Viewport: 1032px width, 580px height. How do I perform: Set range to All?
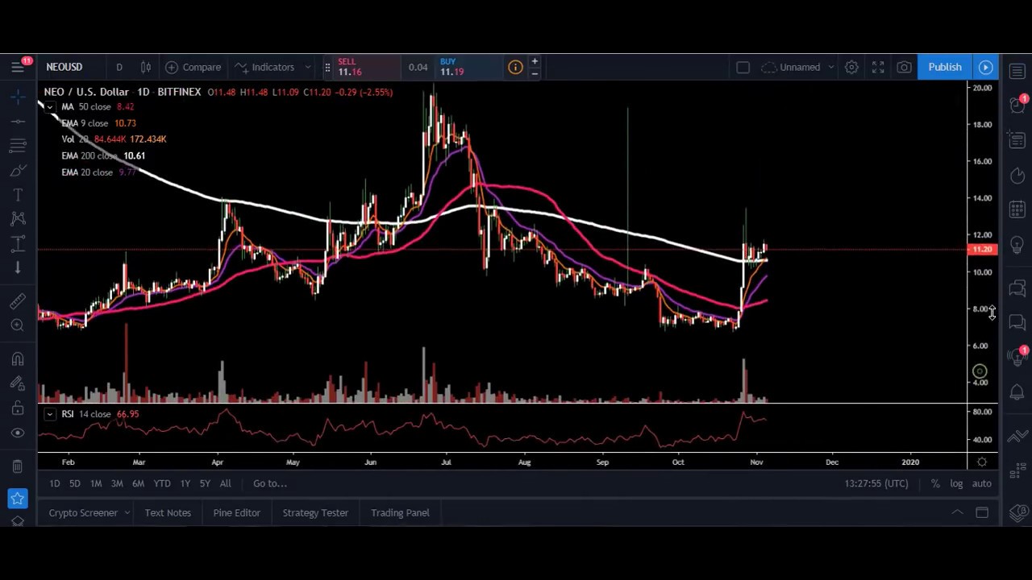click(226, 483)
